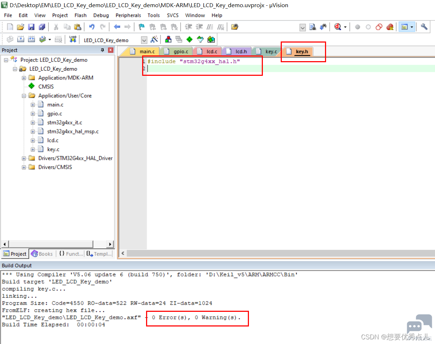
Task: Click the Save All files icon
Action: click(42, 27)
